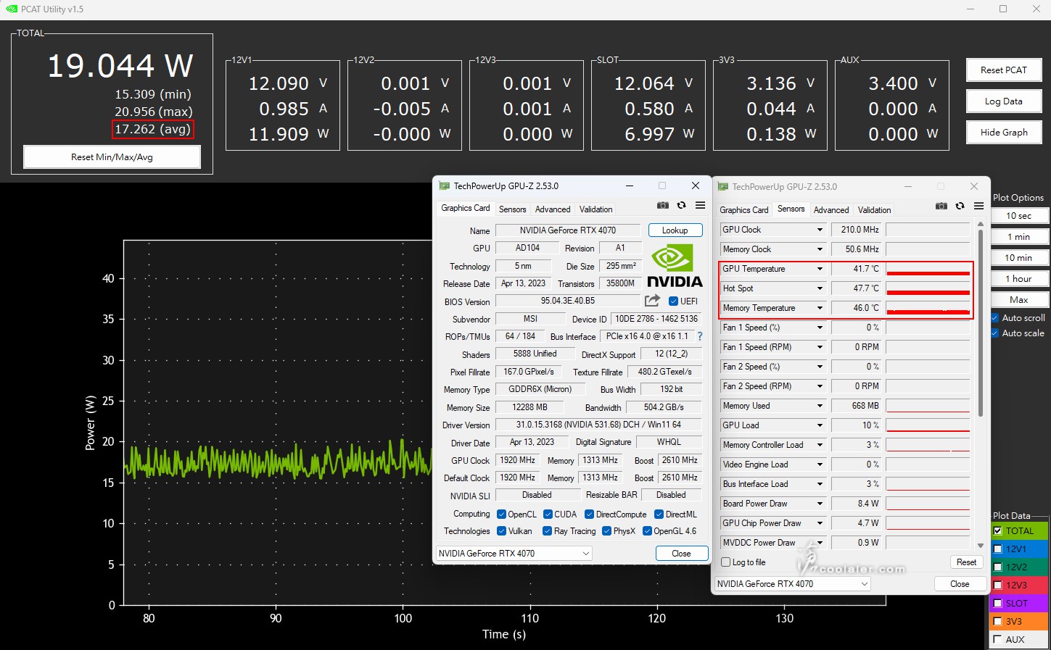The width and height of the screenshot is (1051, 650).
Task: Click the Hide Graph button
Action: tap(1004, 133)
